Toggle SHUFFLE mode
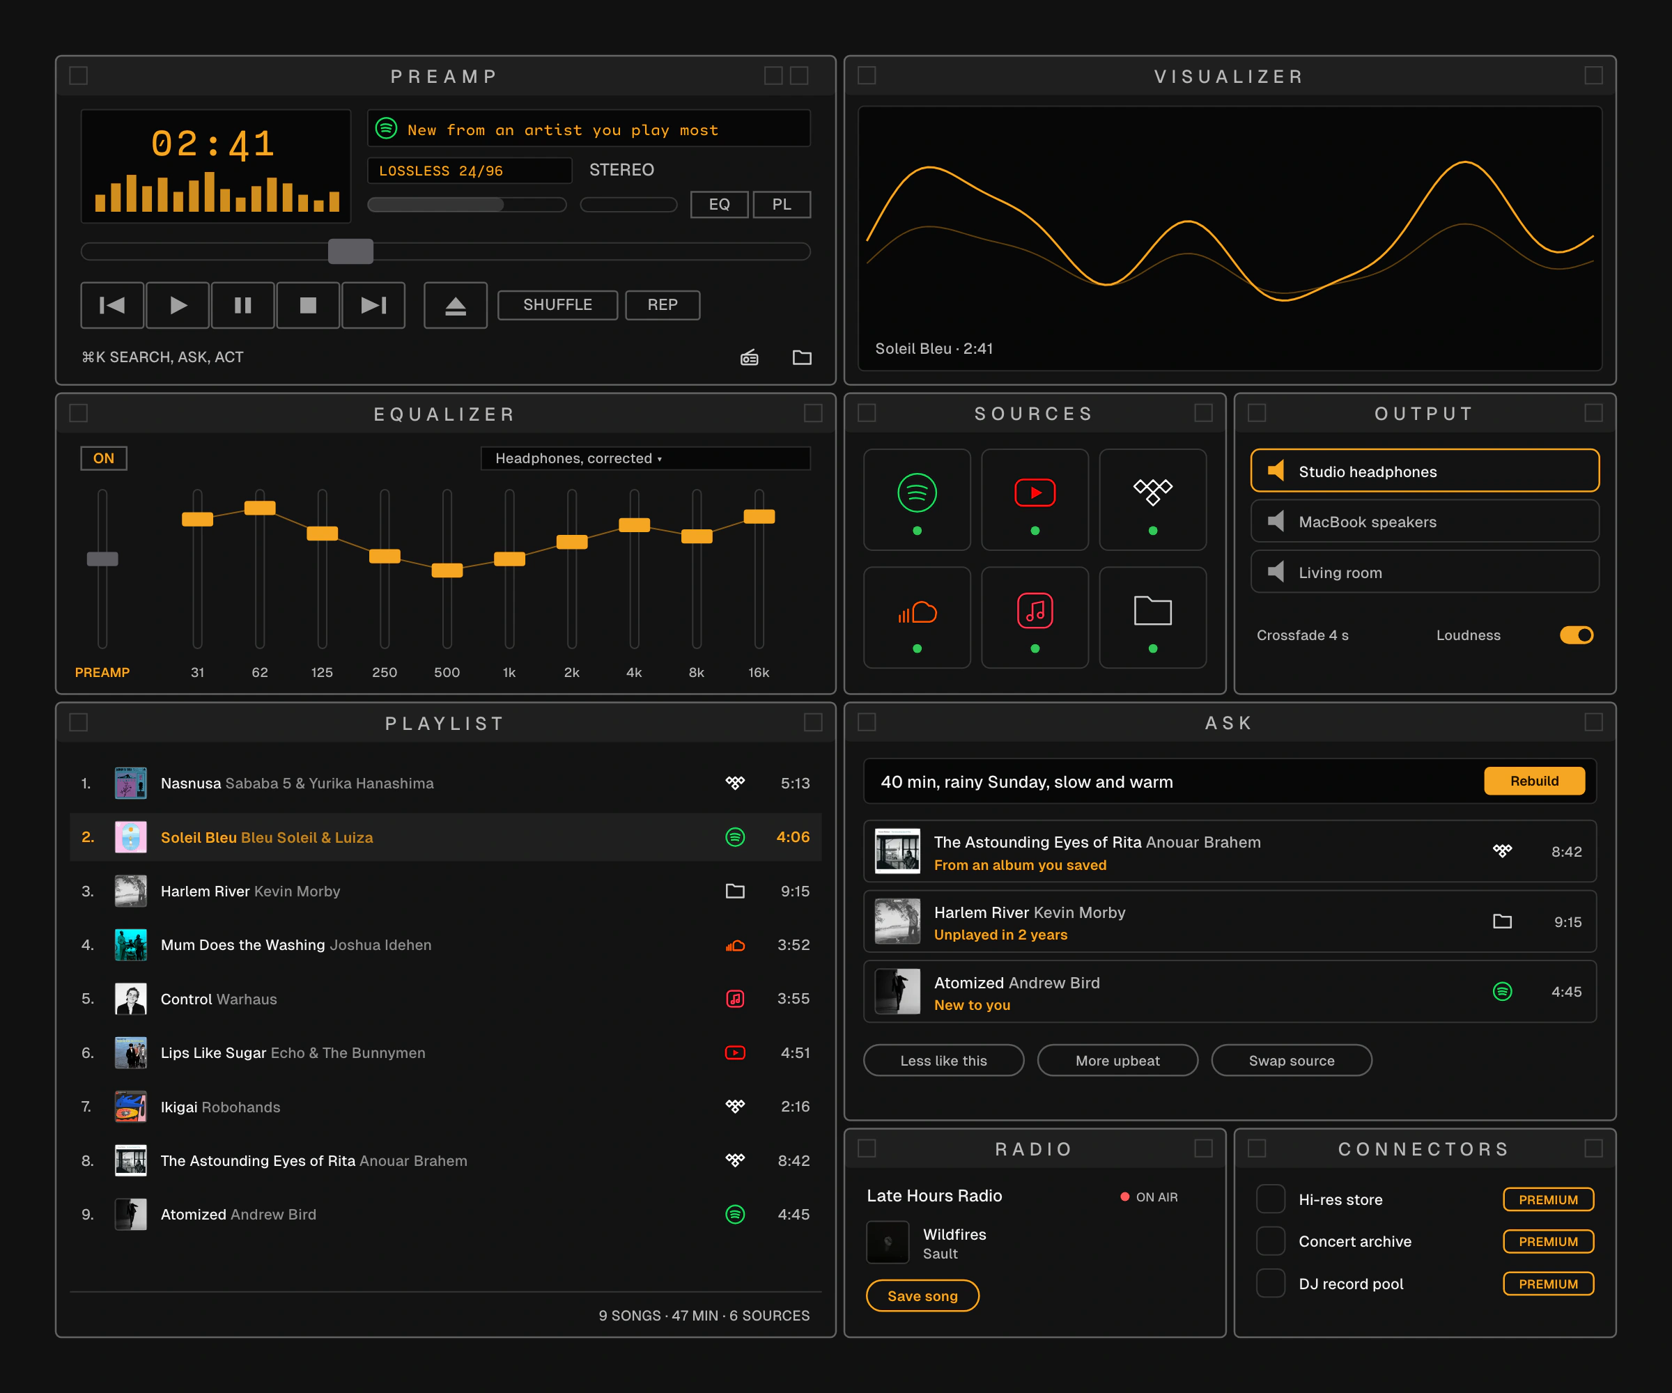Viewport: 1672px width, 1393px height. tap(557, 305)
